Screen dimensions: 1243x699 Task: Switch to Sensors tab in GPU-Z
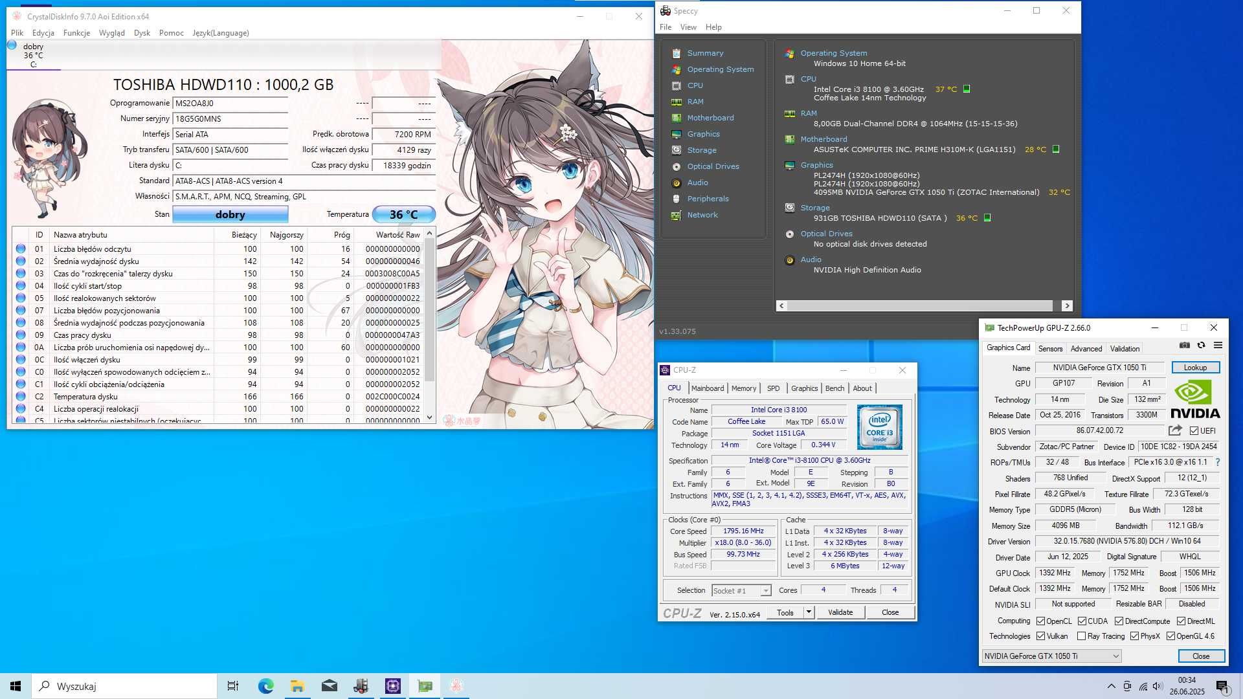coord(1050,348)
